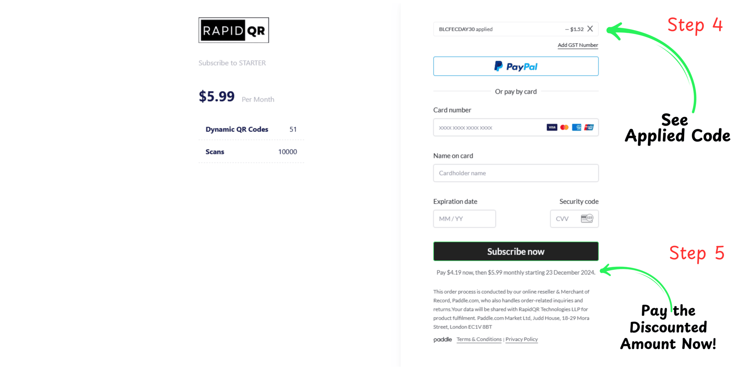Screen dimensions: 740x370
Task: Click the RapidQR logo
Action: pyautogui.click(x=234, y=30)
